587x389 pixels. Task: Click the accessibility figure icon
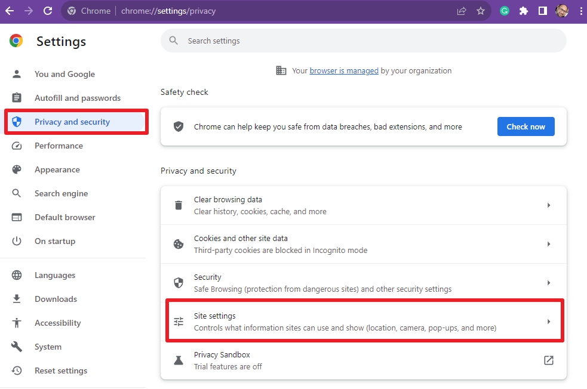17,322
